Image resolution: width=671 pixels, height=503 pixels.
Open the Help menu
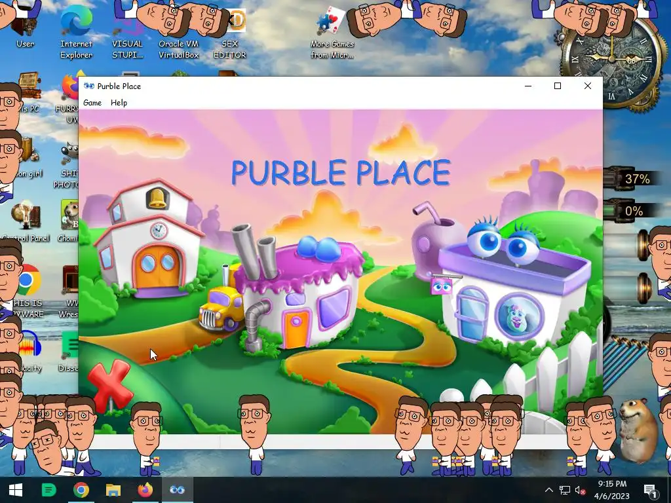point(119,103)
